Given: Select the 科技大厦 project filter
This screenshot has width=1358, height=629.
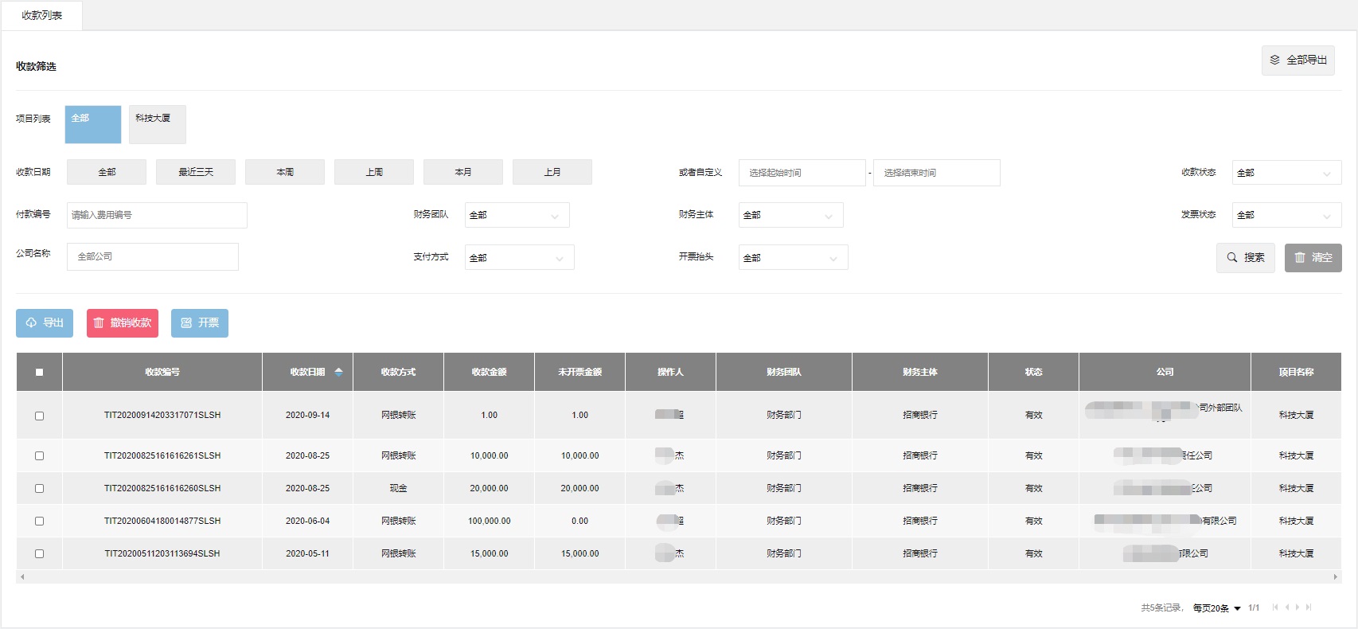Looking at the screenshot, I should (157, 124).
